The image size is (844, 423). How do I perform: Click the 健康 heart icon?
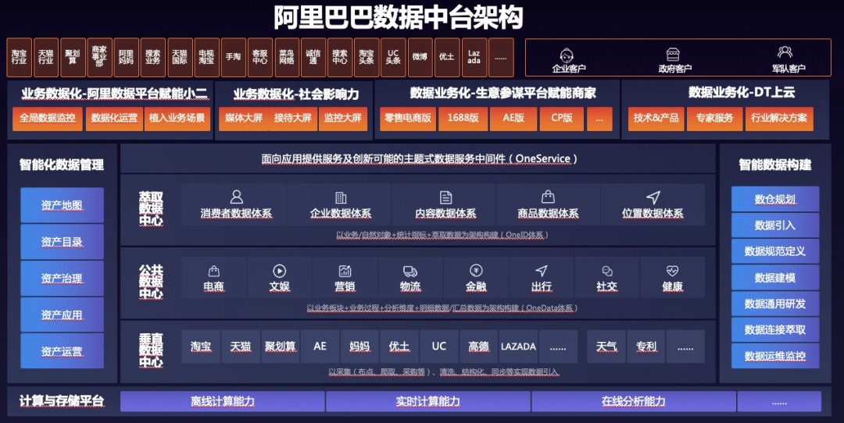672,271
